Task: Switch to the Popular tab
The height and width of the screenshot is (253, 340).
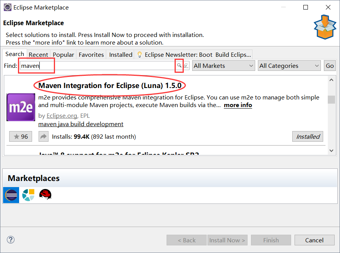Action: 63,55
